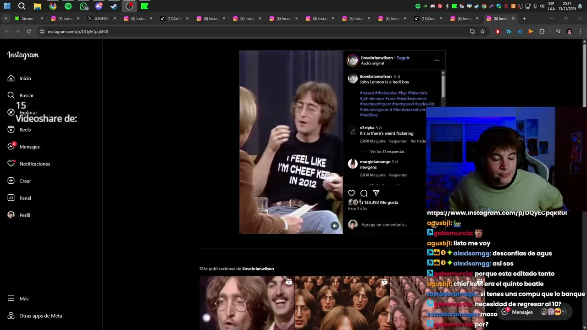Open File Explorer from the taskbar
Image resolution: width=587 pixels, height=330 pixels.
coord(37,6)
